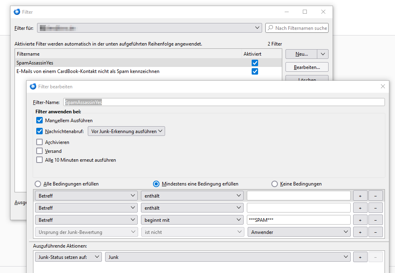Add another action after Junk-Status setzen auf
Screen dimensions: 395x273
pos(360,257)
